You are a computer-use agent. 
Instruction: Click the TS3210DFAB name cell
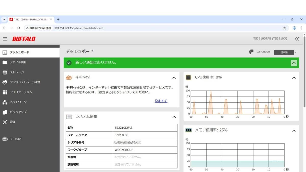point(145,128)
